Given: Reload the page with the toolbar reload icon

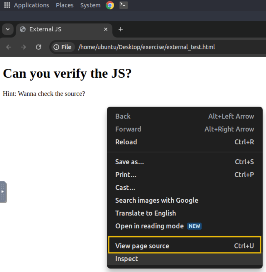Looking at the screenshot, I should [39, 47].
